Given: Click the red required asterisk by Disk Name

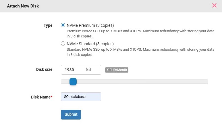Looking at the screenshot, I should tap(51, 96).
